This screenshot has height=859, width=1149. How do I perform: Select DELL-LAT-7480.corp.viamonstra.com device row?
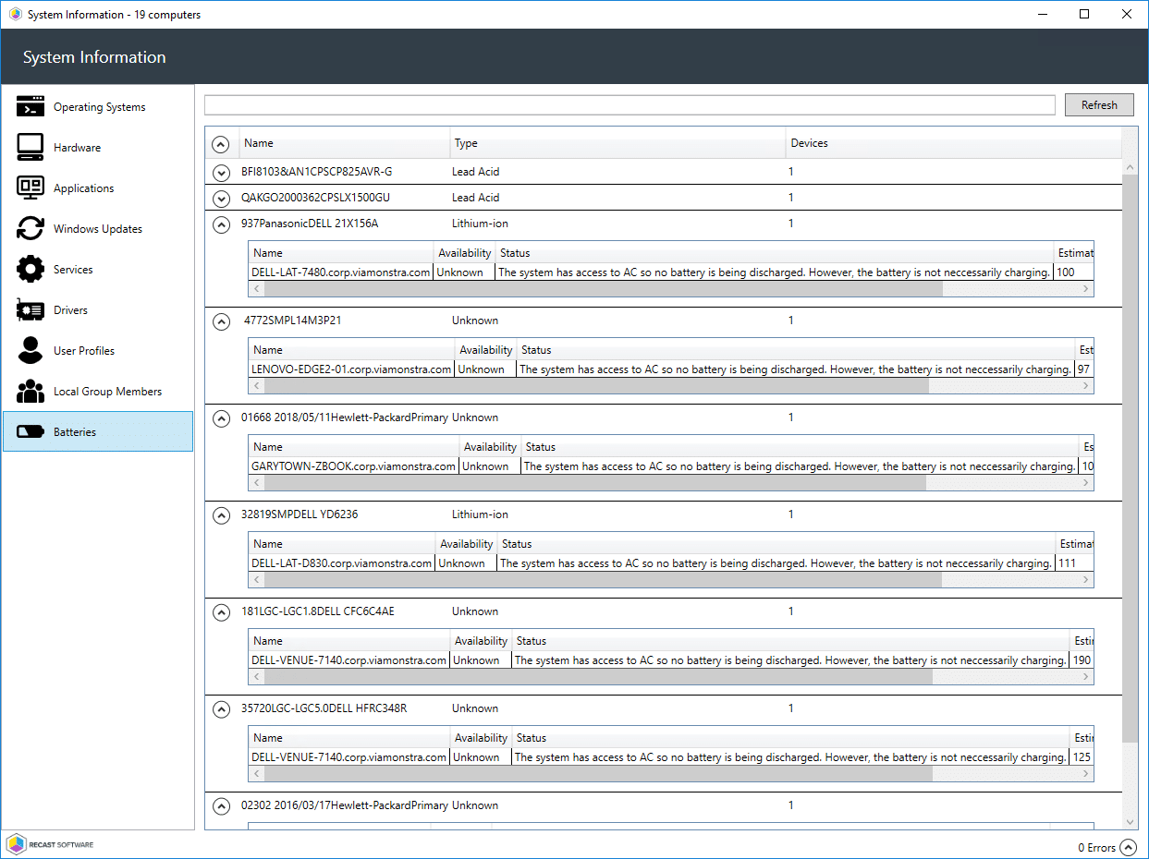click(670, 272)
